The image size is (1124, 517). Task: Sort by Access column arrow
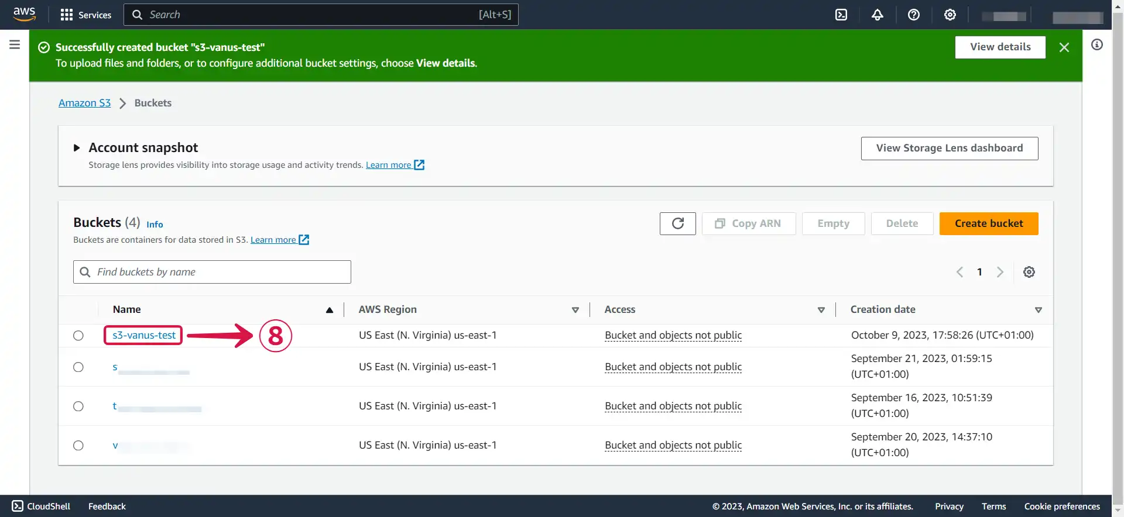click(x=821, y=310)
